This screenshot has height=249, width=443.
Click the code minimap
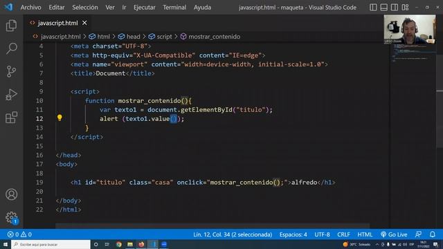pyautogui.click(x=413, y=54)
